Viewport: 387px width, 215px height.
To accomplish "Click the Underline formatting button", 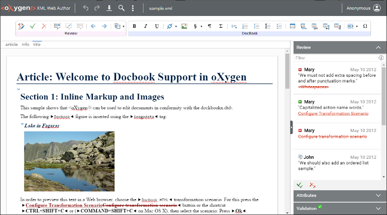I will [x=156, y=26].
